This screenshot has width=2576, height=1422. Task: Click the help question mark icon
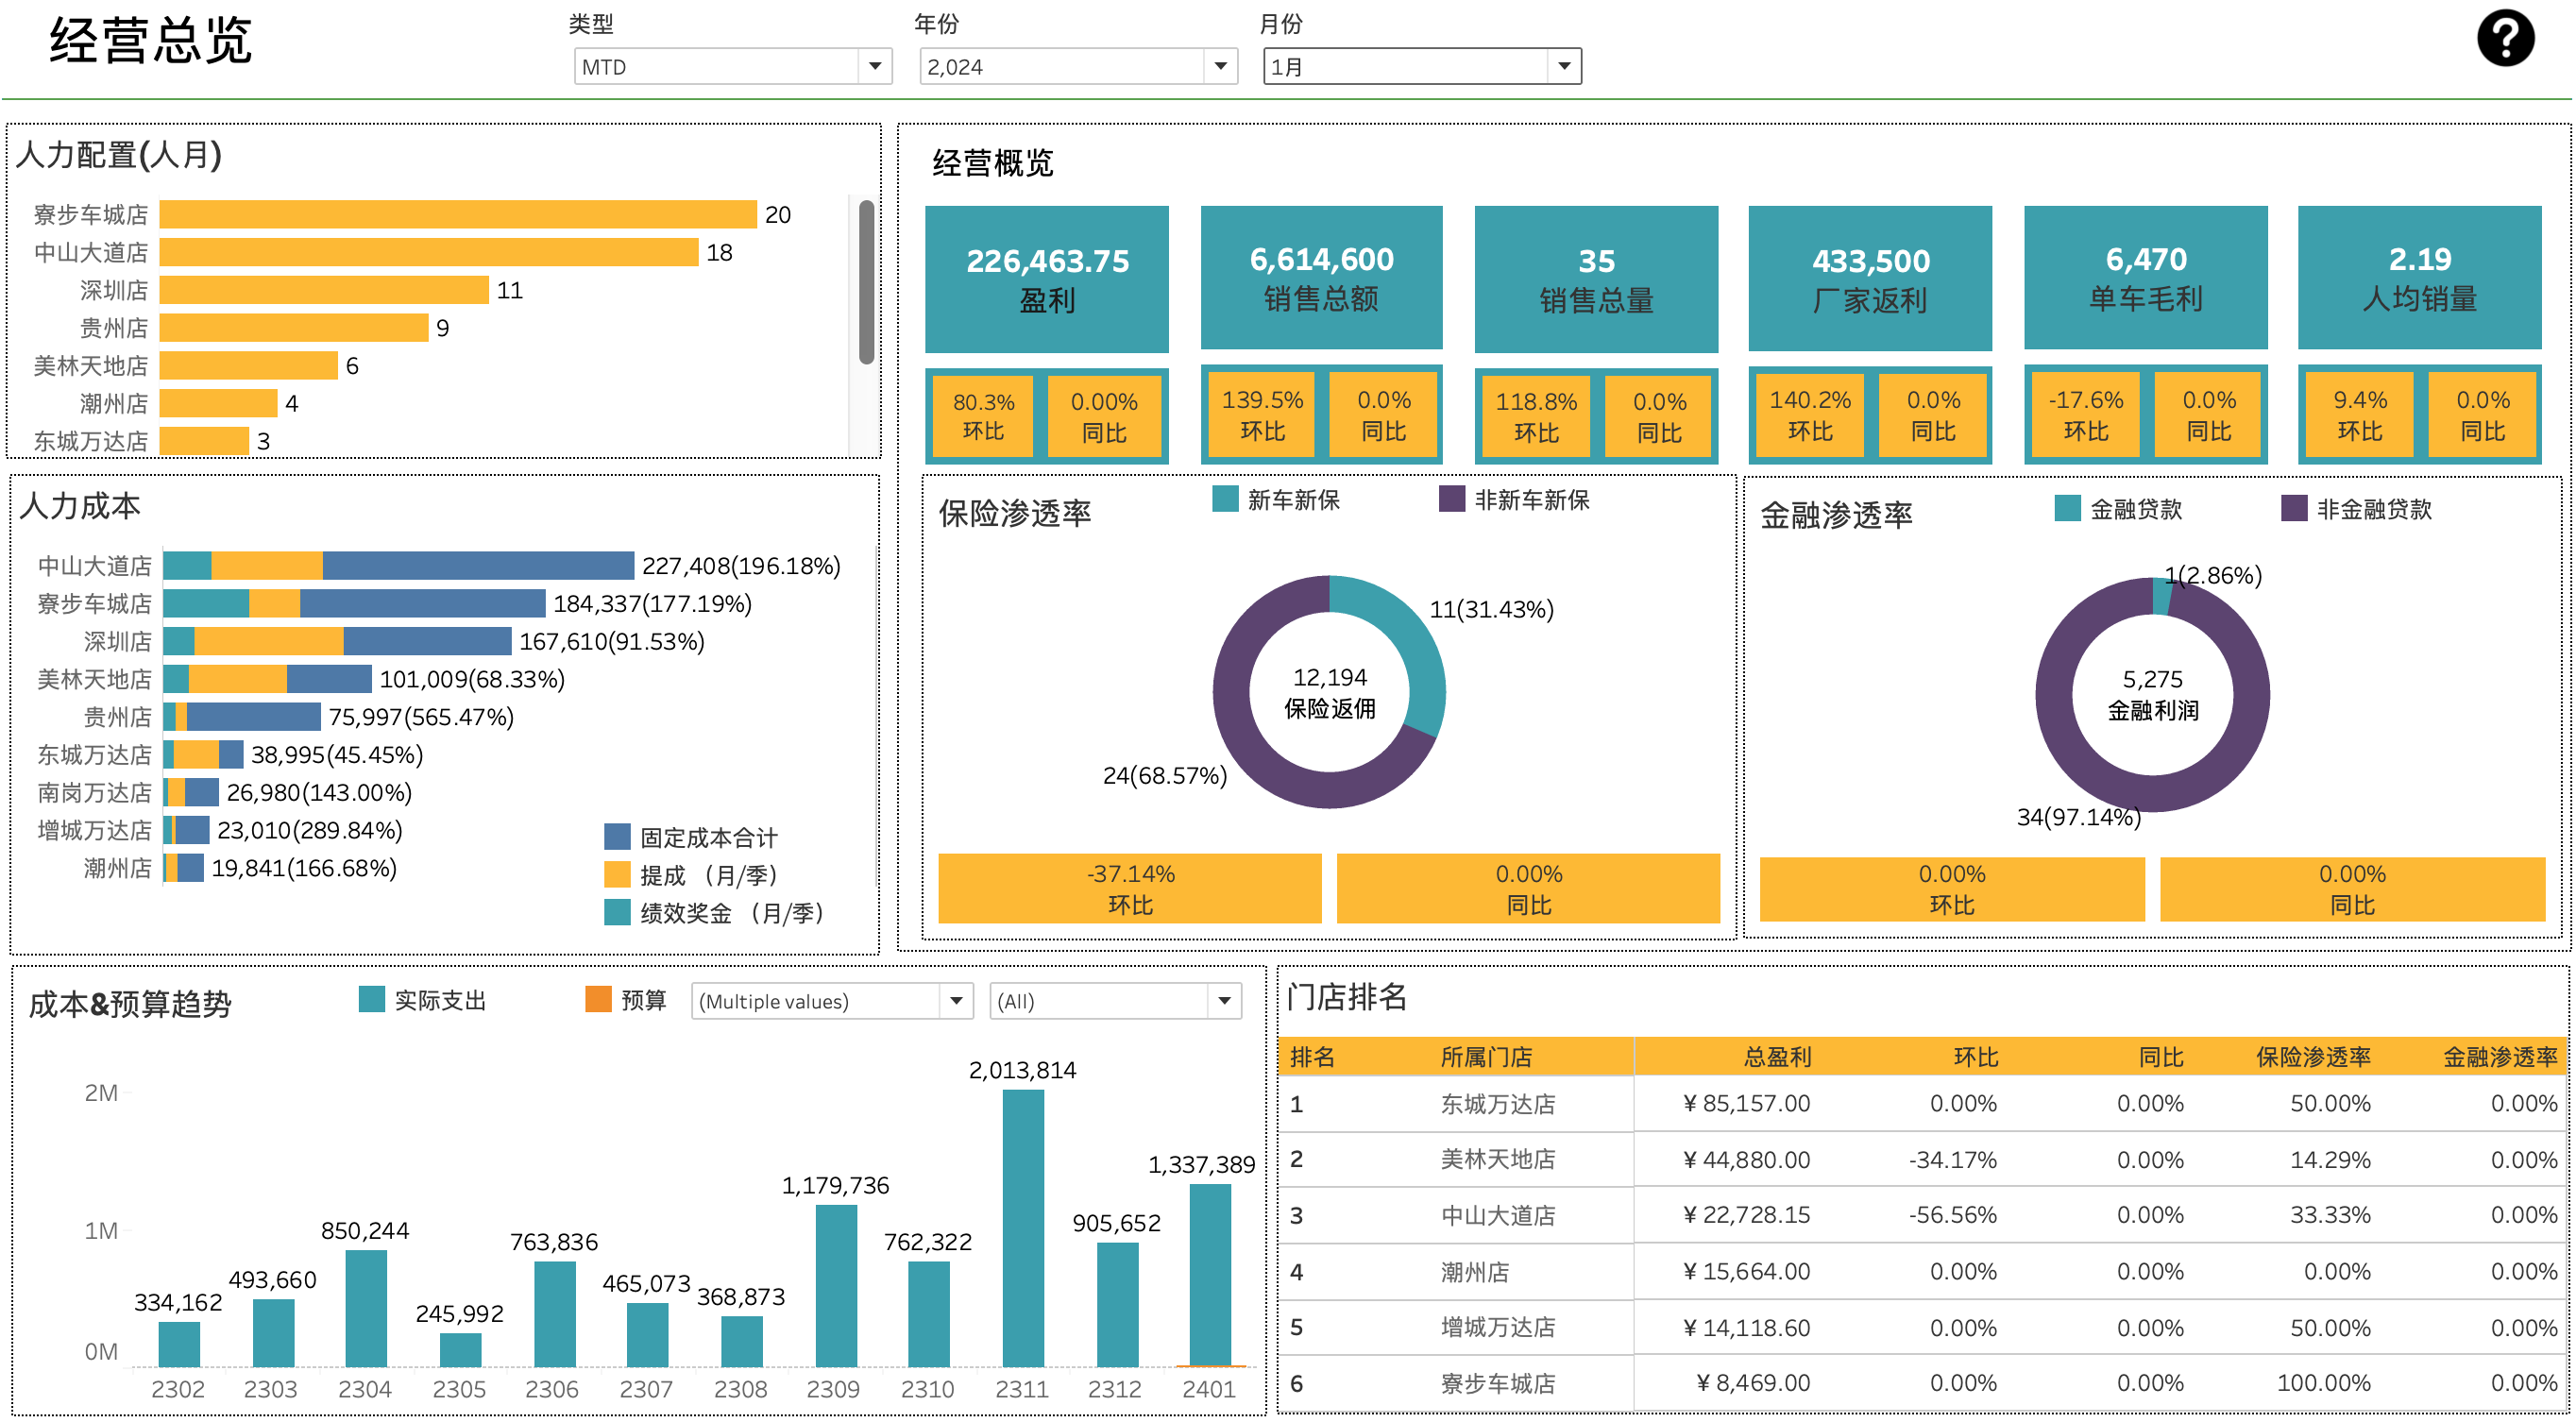tap(2504, 38)
